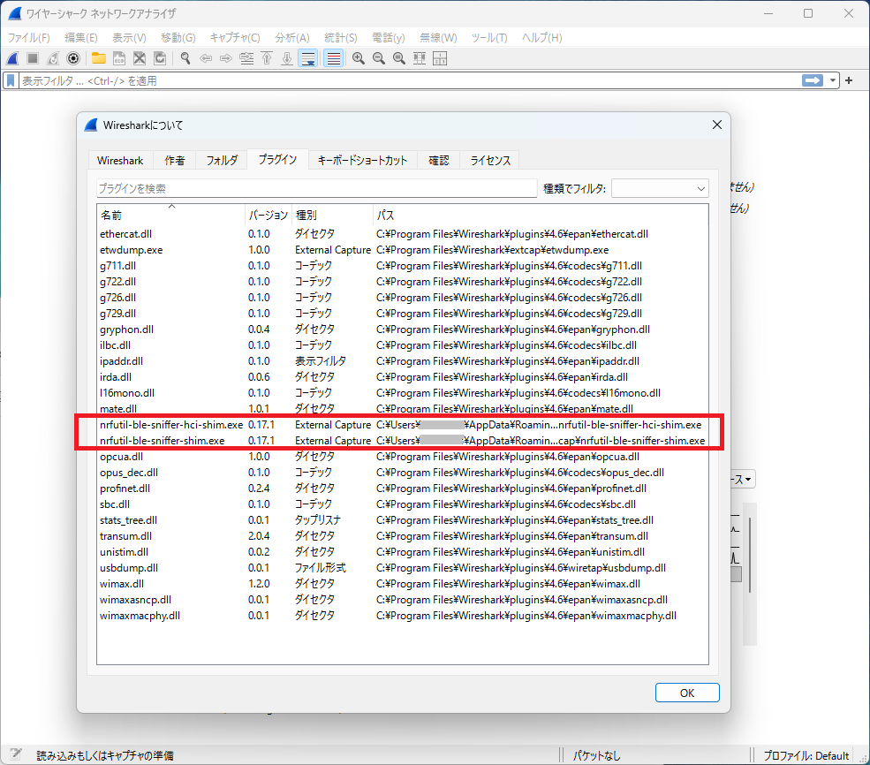
Task: Expand the display filter history dropdown
Action: 833,80
